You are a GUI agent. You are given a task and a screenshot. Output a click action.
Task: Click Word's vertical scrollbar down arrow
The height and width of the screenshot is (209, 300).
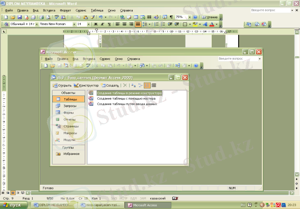pos(297,174)
